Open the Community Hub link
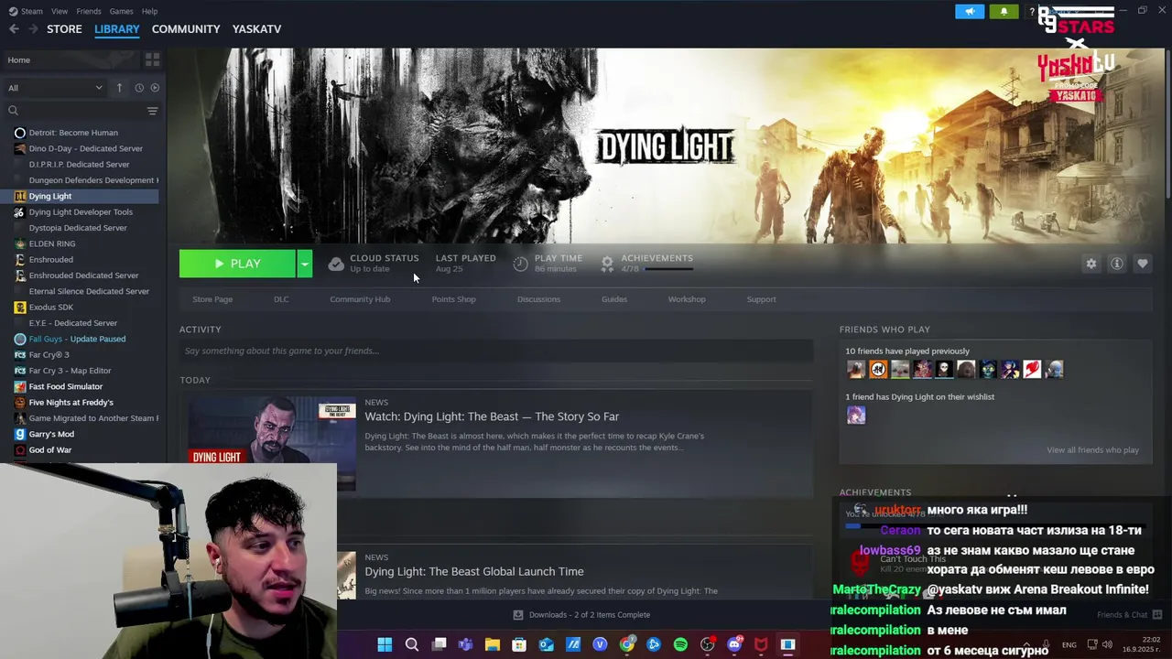Viewport: 1172px width, 659px height. (360, 299)
